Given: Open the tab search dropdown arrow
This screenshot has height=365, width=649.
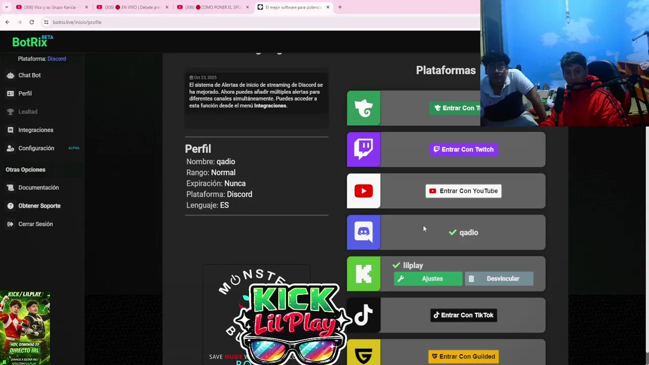Looking at the screenshot, I should (6, 7).
